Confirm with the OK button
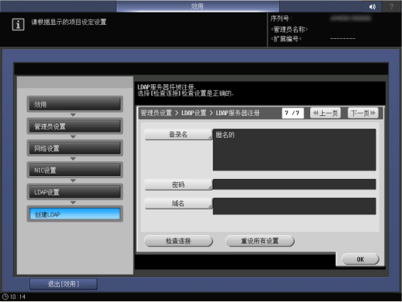 point(360,259)
